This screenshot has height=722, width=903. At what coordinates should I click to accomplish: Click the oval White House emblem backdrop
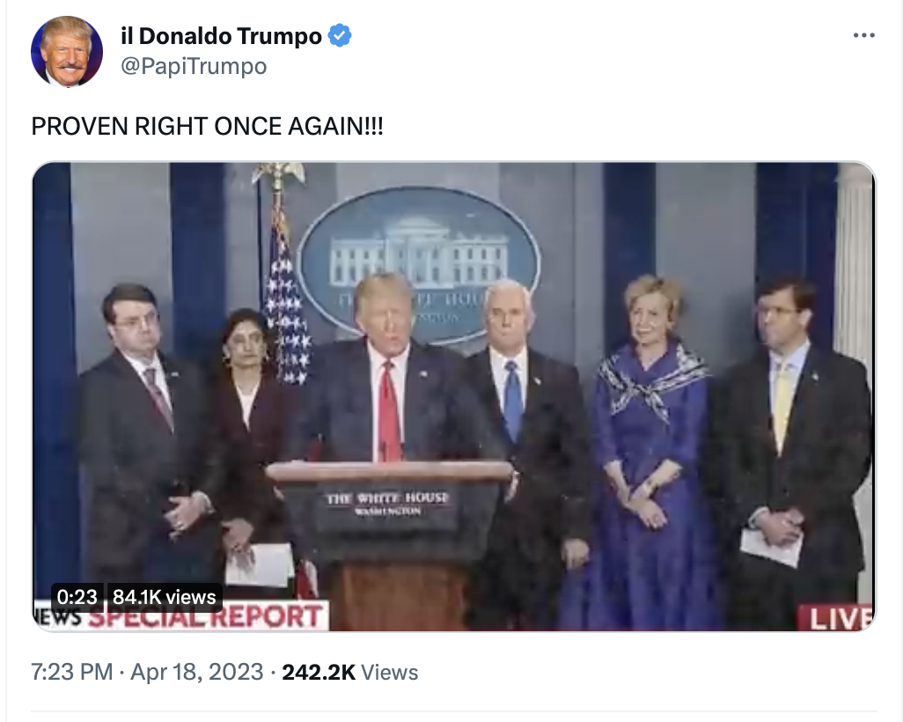[419, 262]
